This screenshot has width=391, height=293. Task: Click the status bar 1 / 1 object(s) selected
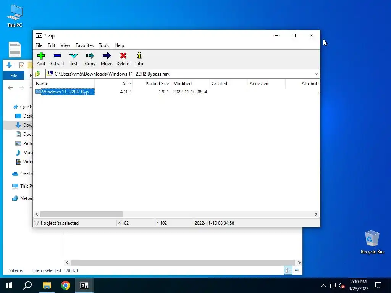(x=56, y=223)
